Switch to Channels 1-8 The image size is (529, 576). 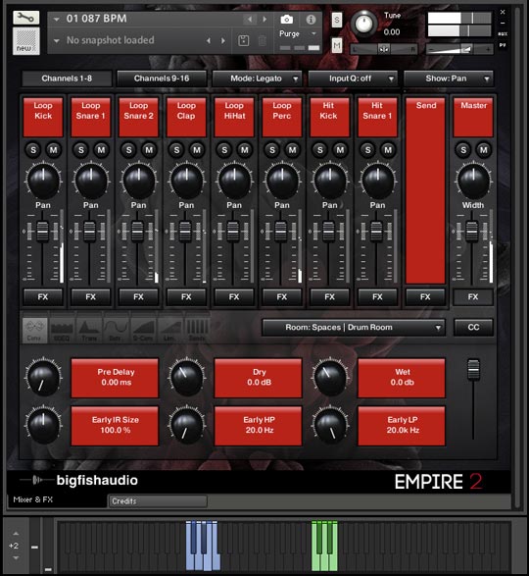coord(67,79)
